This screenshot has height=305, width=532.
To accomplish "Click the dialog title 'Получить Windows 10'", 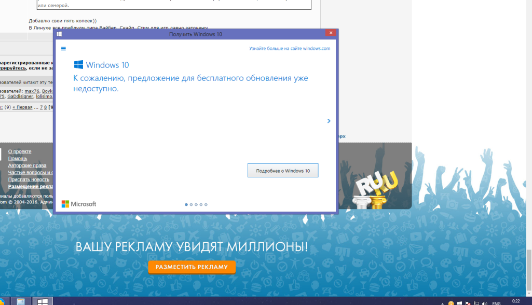I will pyautogui.click(x=196, y=34).
